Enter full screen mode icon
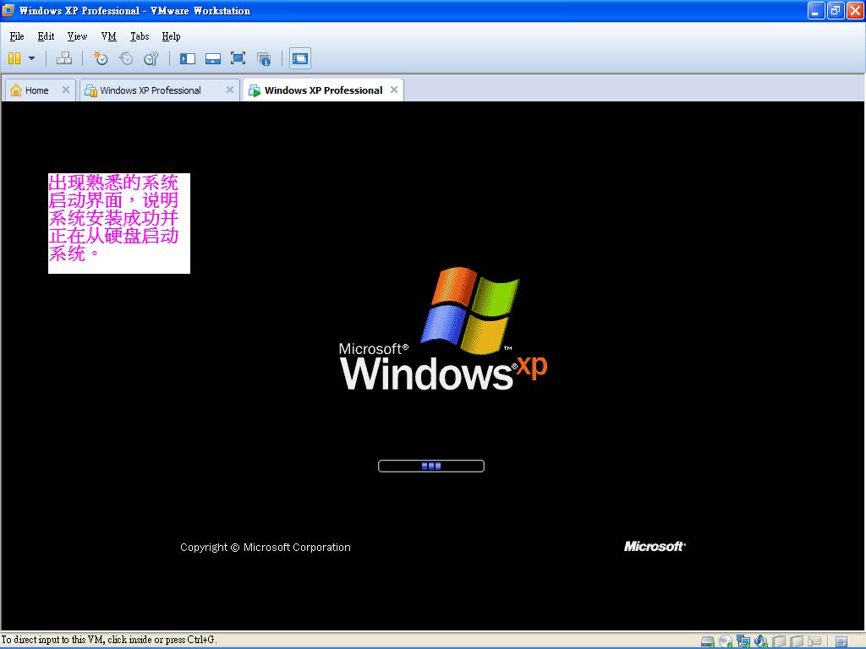This screenshot has width=866, height=649. (238, 58)
